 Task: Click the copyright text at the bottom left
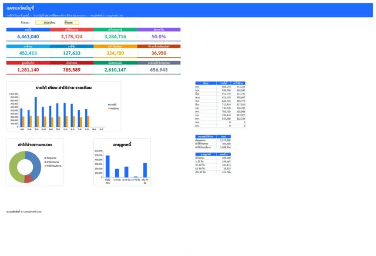point(24,211)
